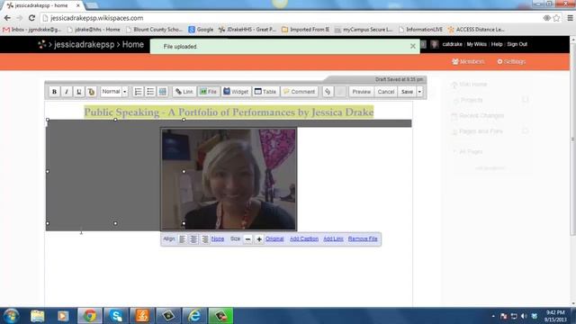The height and width of the screenshot is (324, 576).
Task: Set image alignment to None
Action: pyautogui.click(x=218, y=238)
